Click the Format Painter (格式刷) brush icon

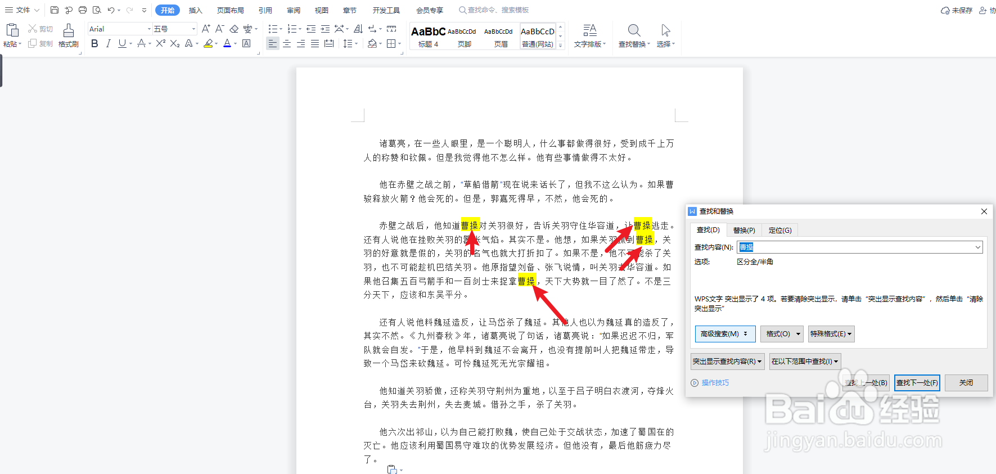click(69, 30)
